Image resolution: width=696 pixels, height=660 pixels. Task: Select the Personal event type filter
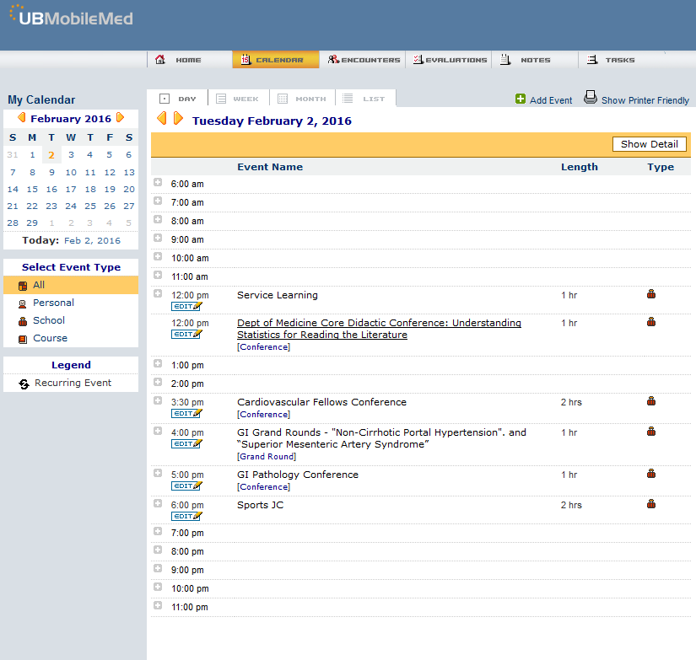53,303
